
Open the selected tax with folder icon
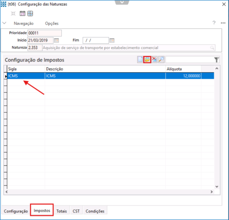click(147, 60)
